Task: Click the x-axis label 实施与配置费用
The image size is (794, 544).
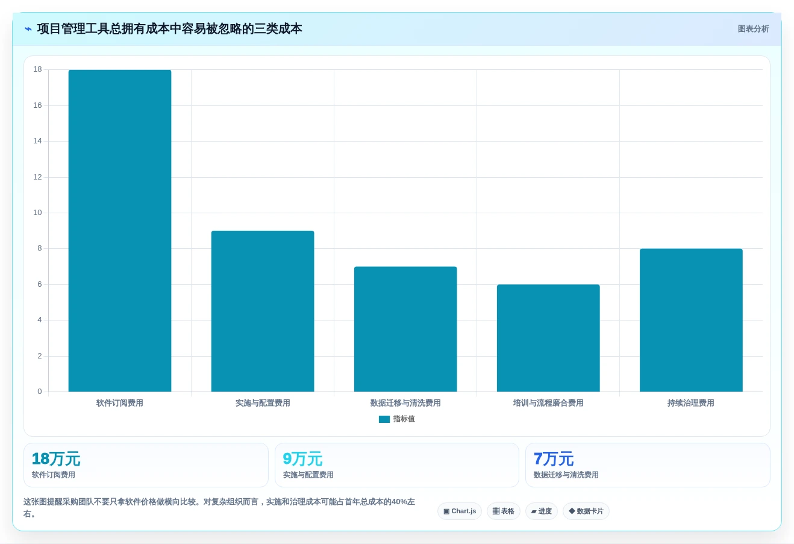Action: click(x=263, y=403)
